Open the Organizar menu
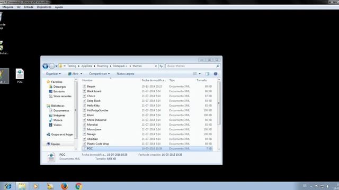This screenshot has height=190, width=339. pyautogui.click(x=53, y=74)
